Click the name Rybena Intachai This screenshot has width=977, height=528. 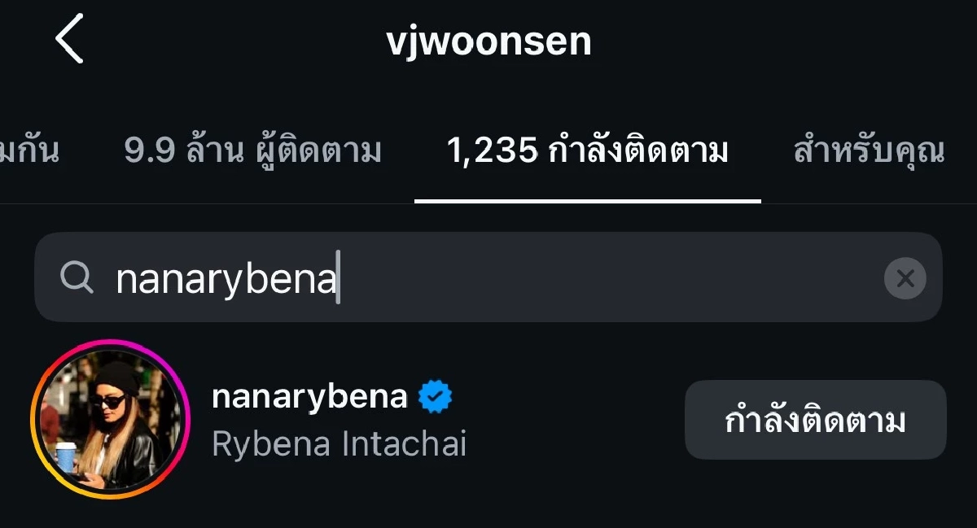click(340, 443)
